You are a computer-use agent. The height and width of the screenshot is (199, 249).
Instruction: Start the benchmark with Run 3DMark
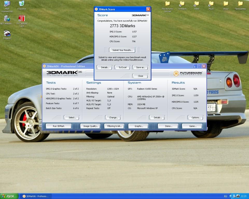coord(59,126)
